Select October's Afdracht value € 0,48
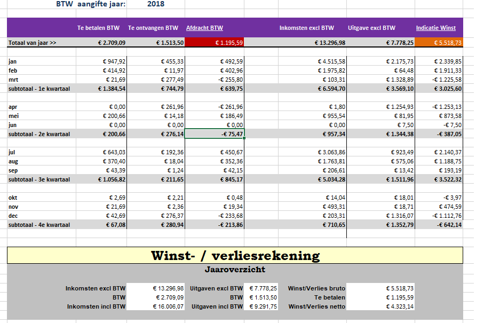 coord(235,198)
